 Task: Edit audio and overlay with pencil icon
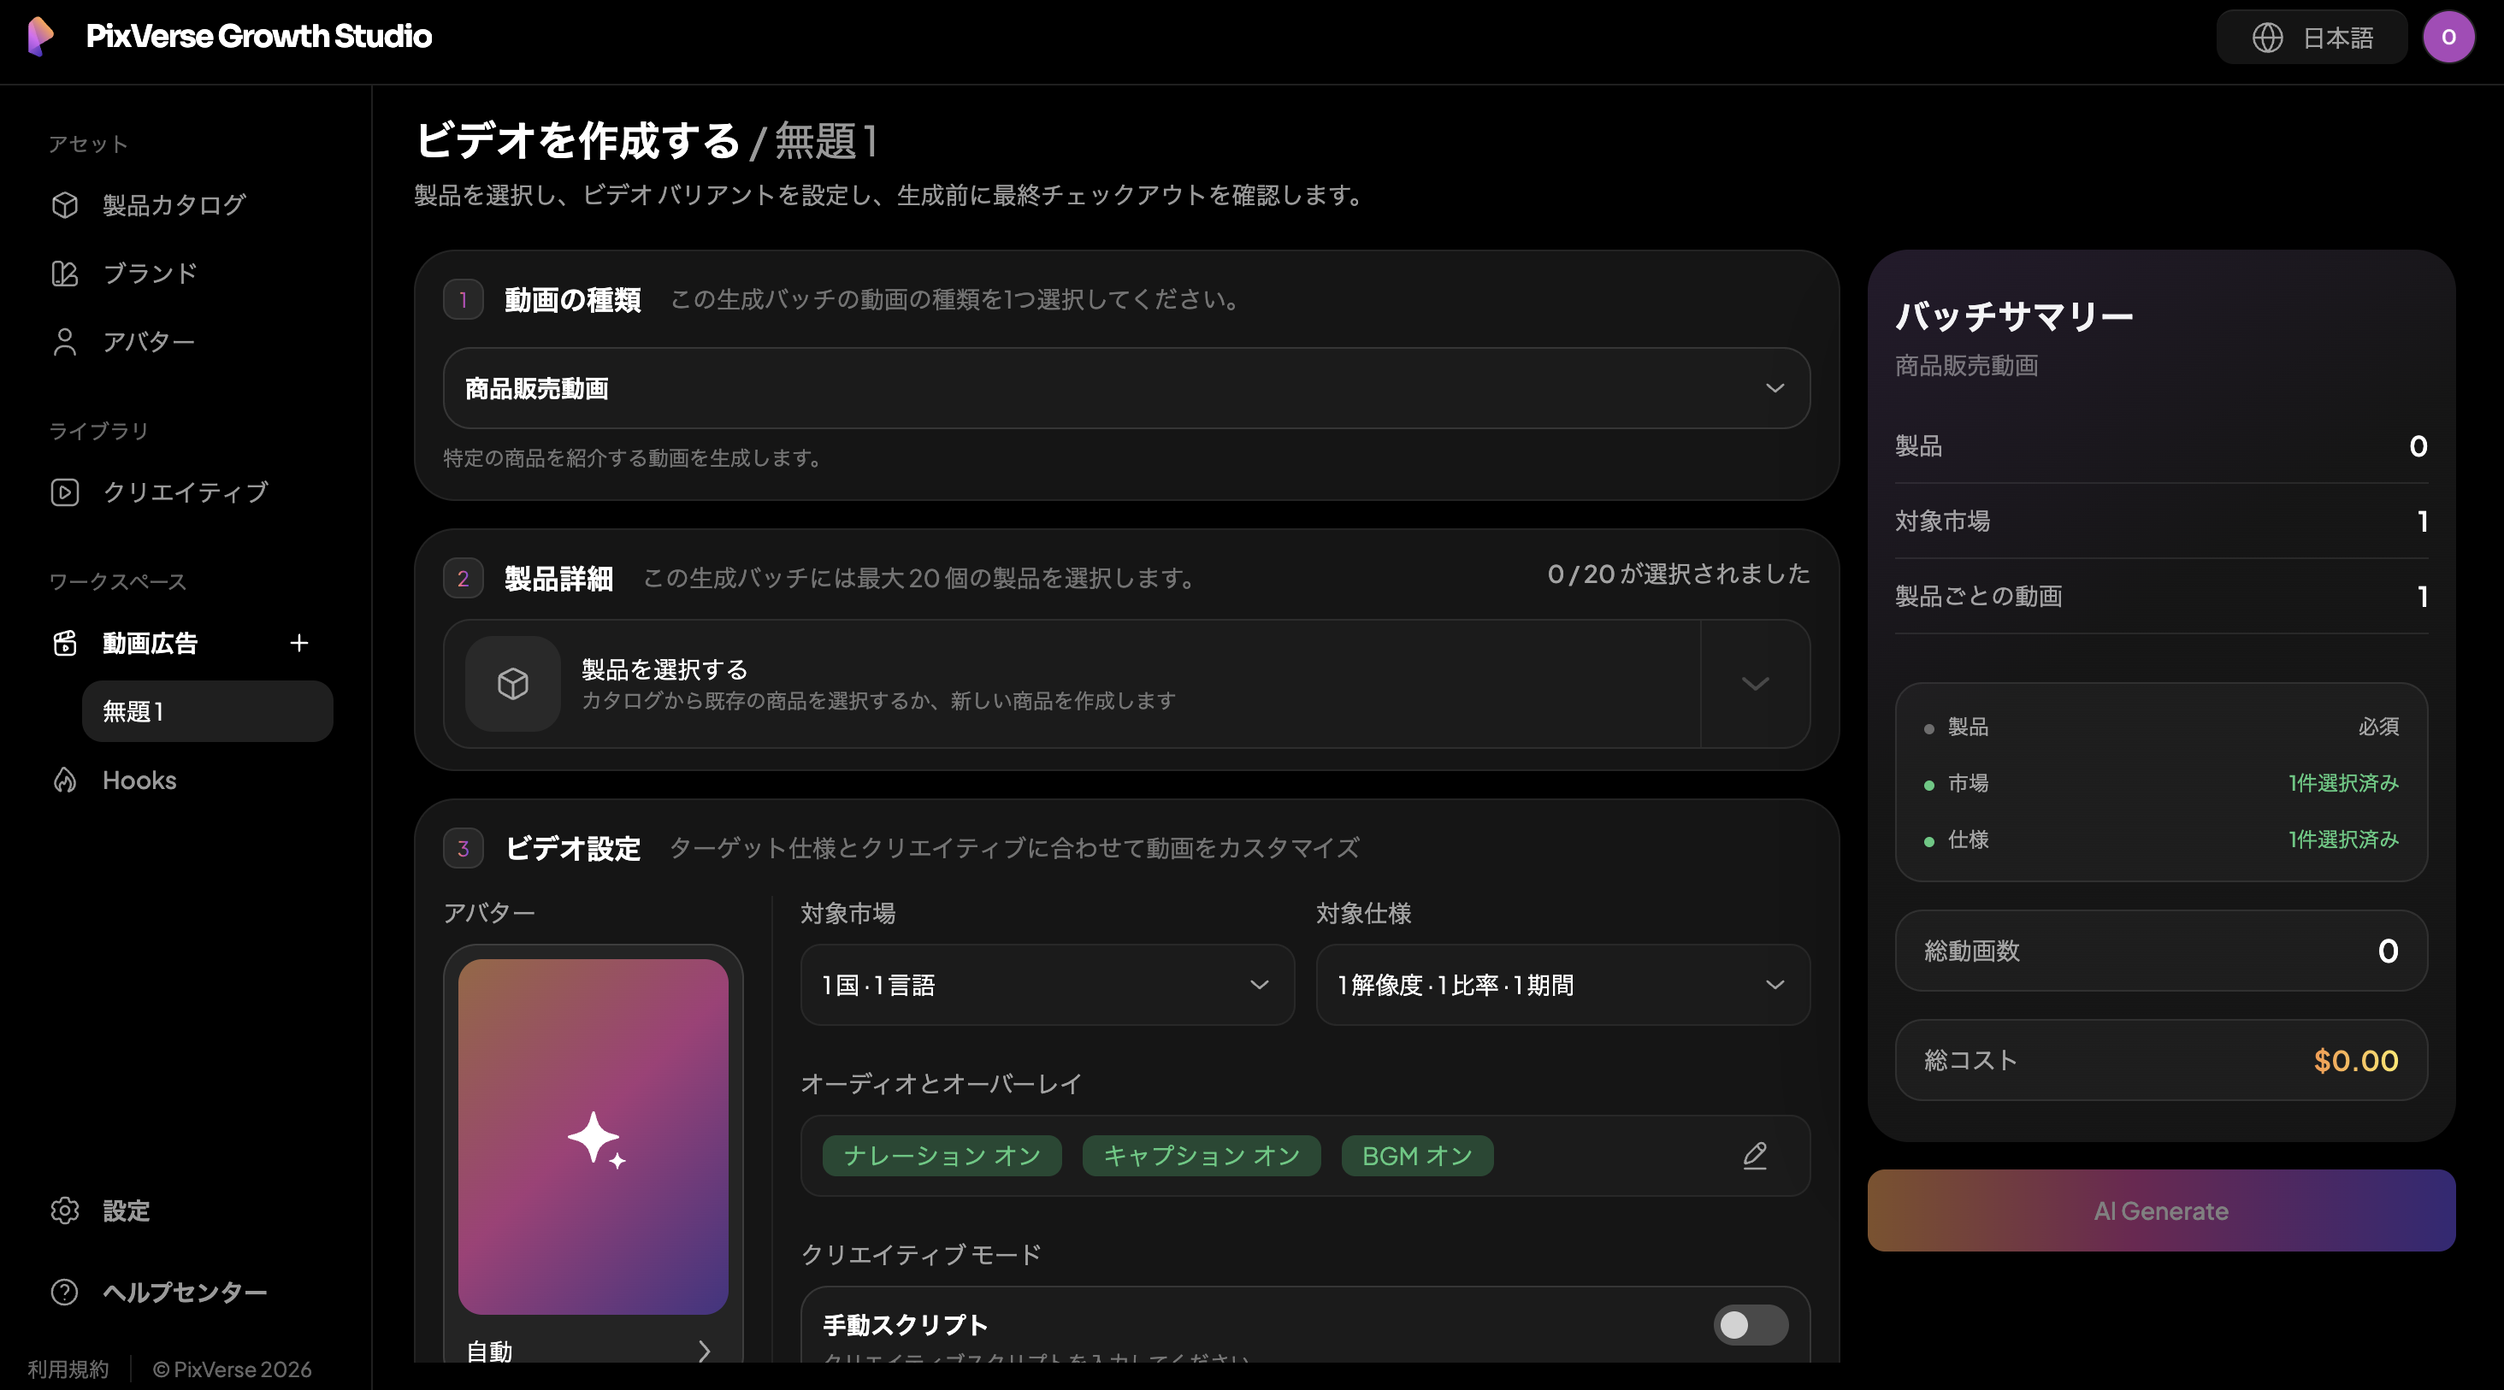tap(1755, 1156)
